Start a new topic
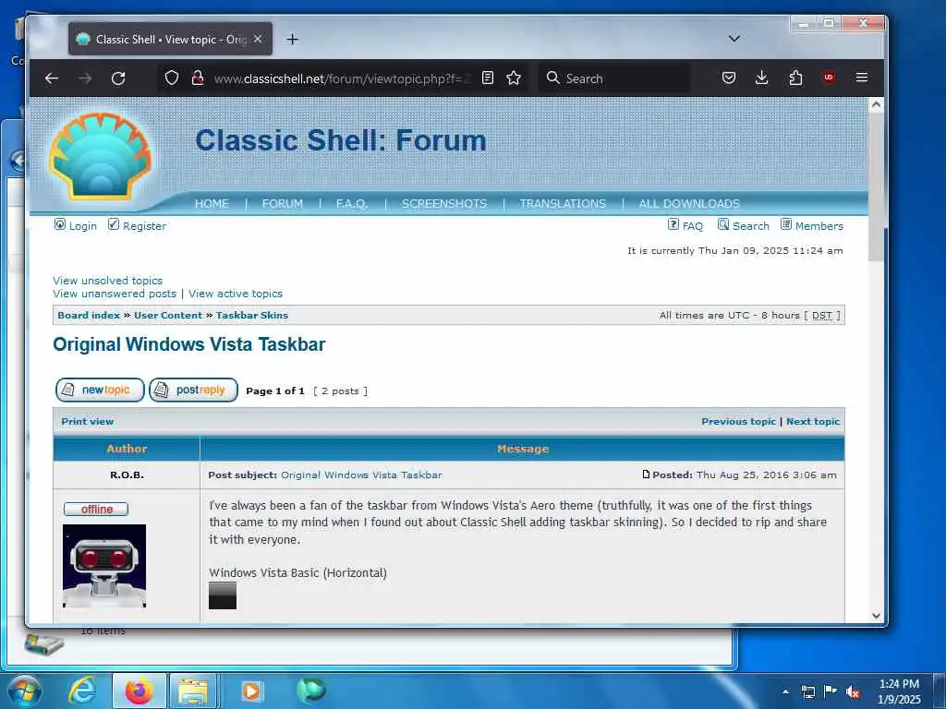The height and width of the screenshot is (709, 946). (100, 391)
